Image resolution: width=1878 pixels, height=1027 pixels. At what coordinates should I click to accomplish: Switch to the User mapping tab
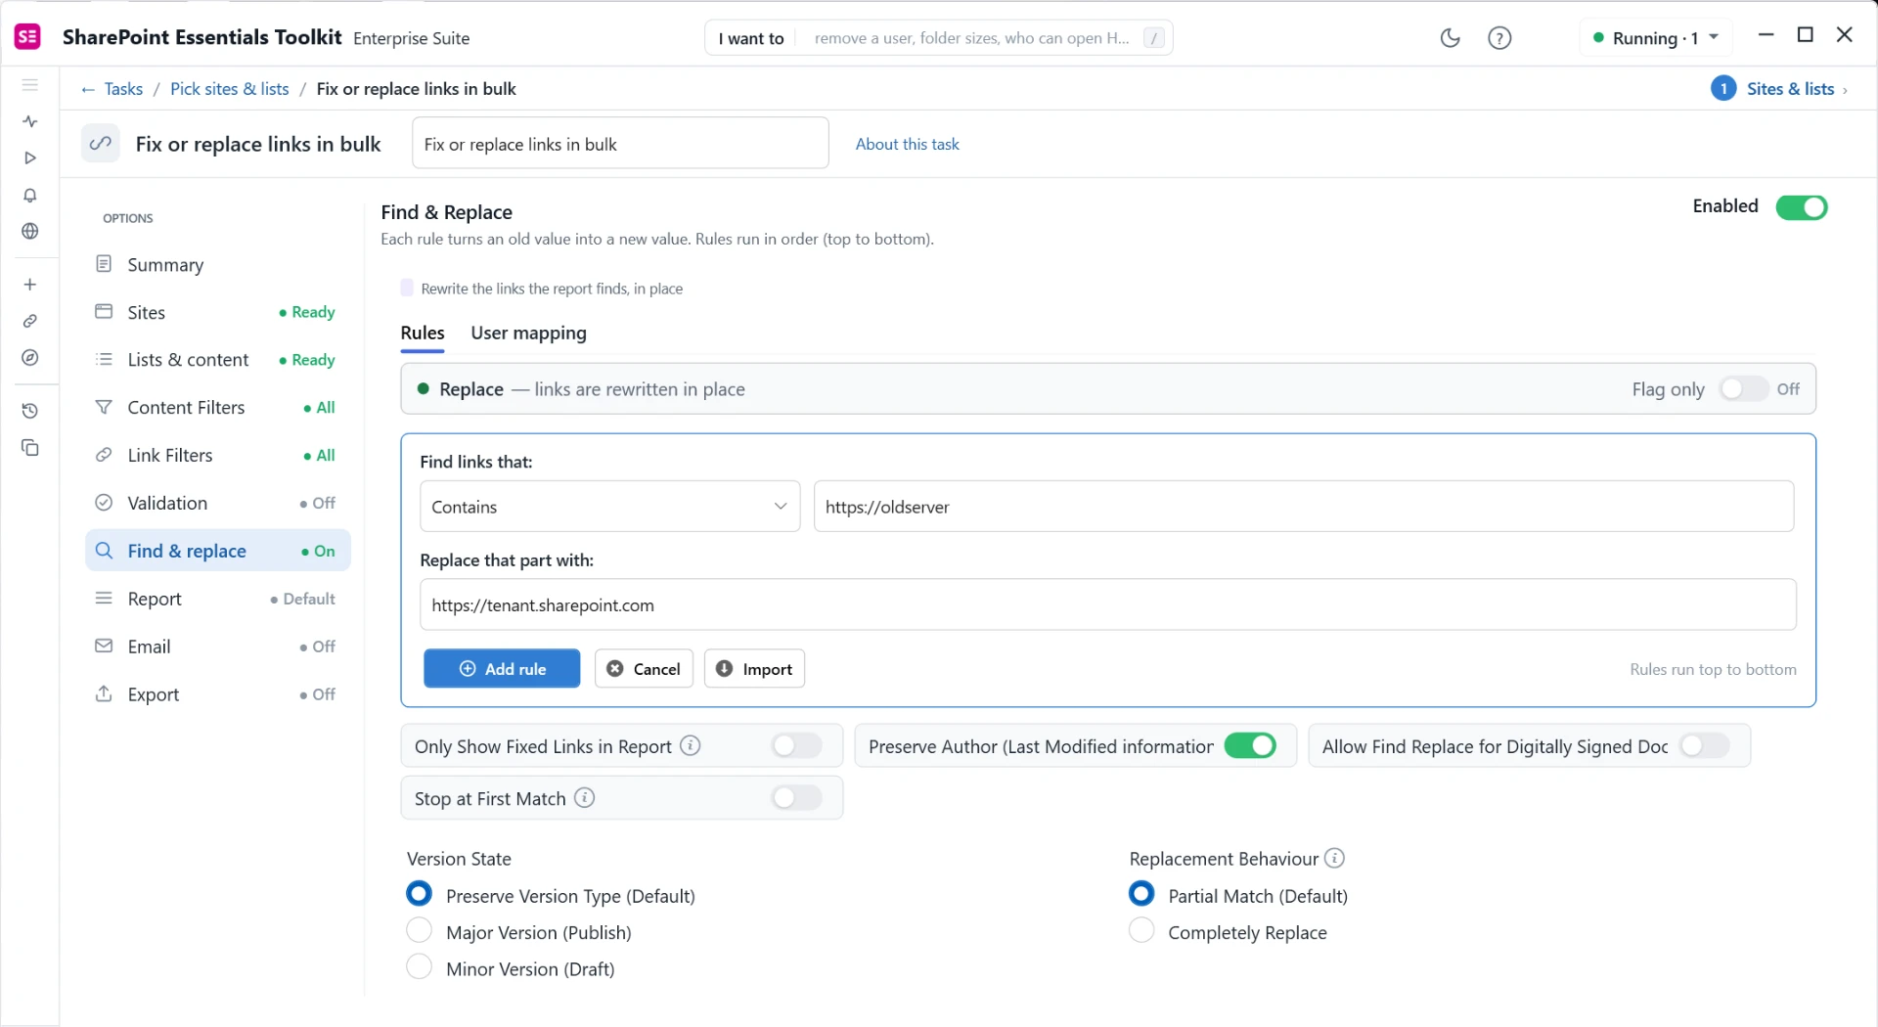(528, 333)
